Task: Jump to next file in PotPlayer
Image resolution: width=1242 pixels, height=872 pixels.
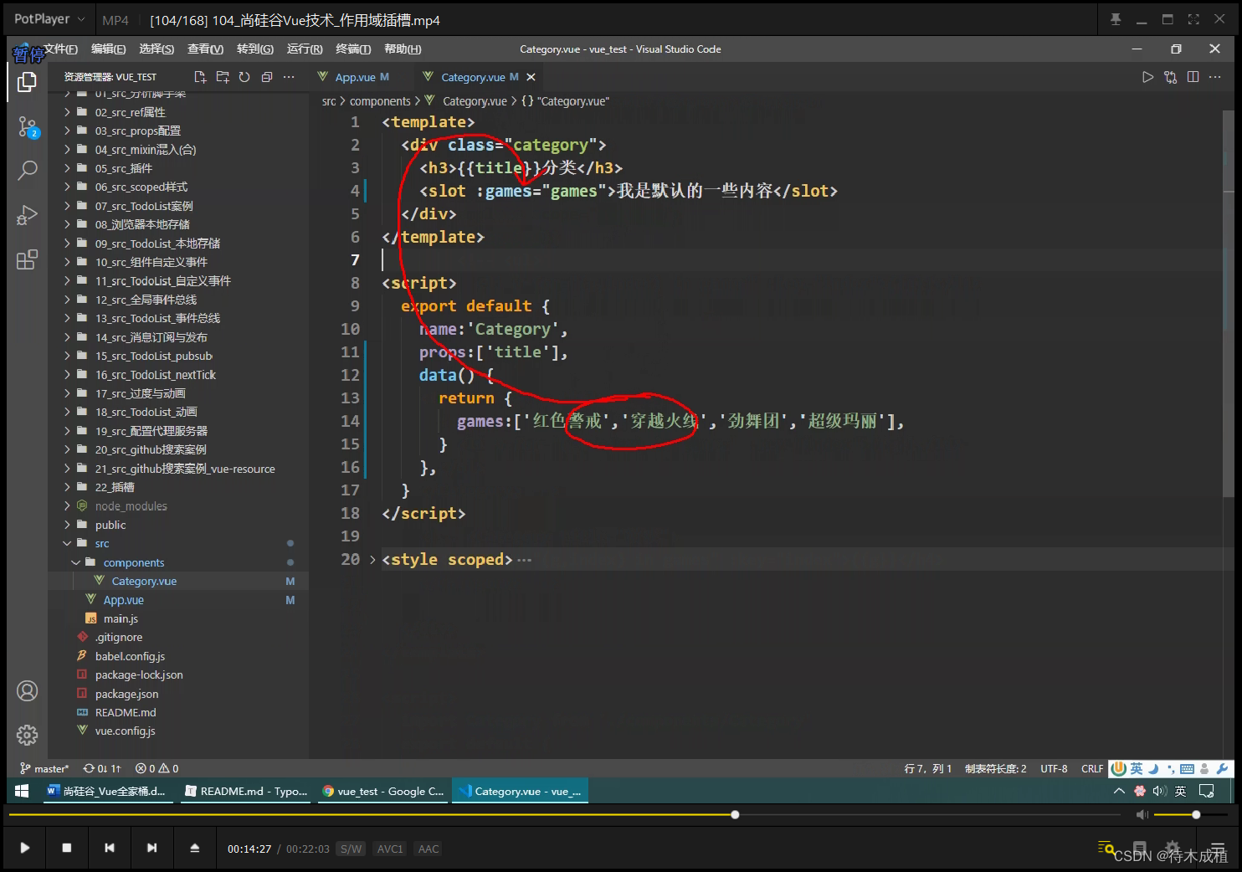Action: tap(151, 848)
